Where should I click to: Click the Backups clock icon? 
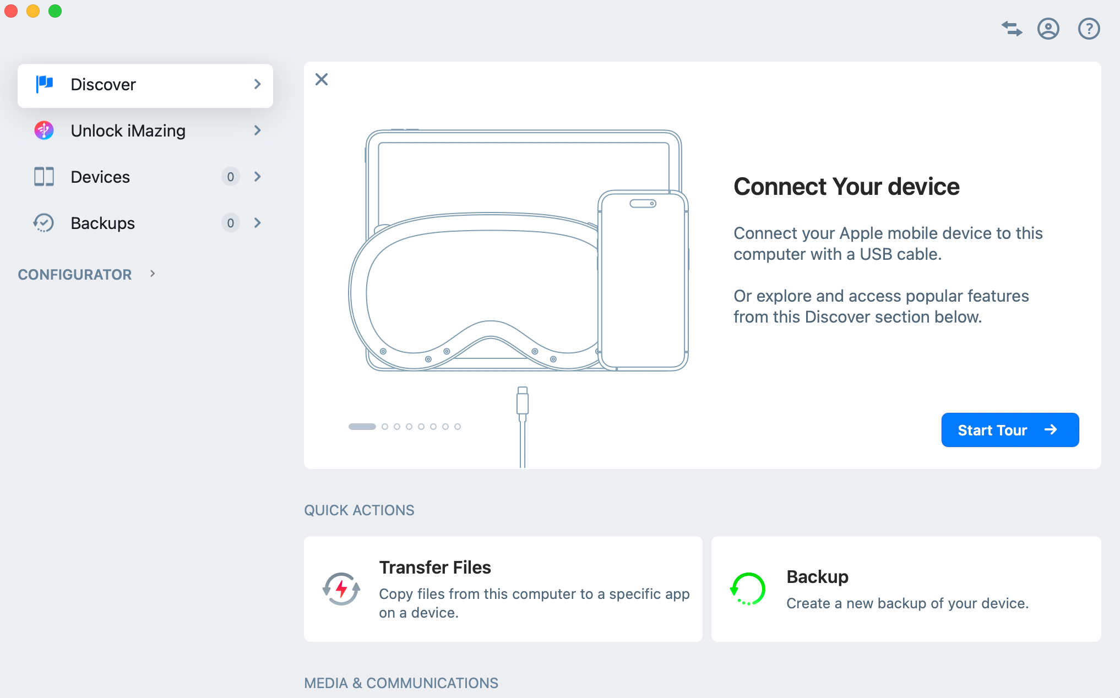(44, 223)
